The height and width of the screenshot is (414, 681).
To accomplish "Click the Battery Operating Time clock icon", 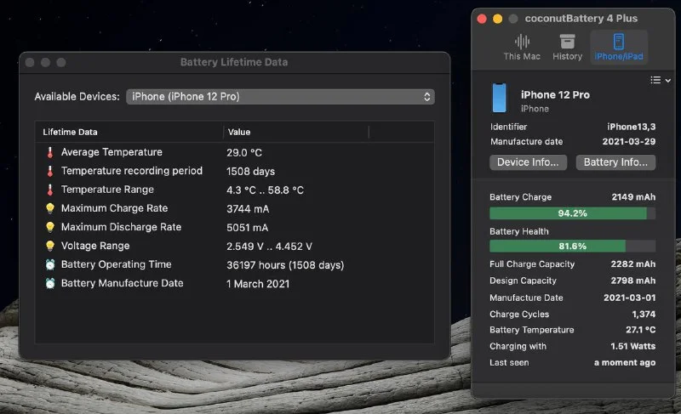I will coord(49,264).
